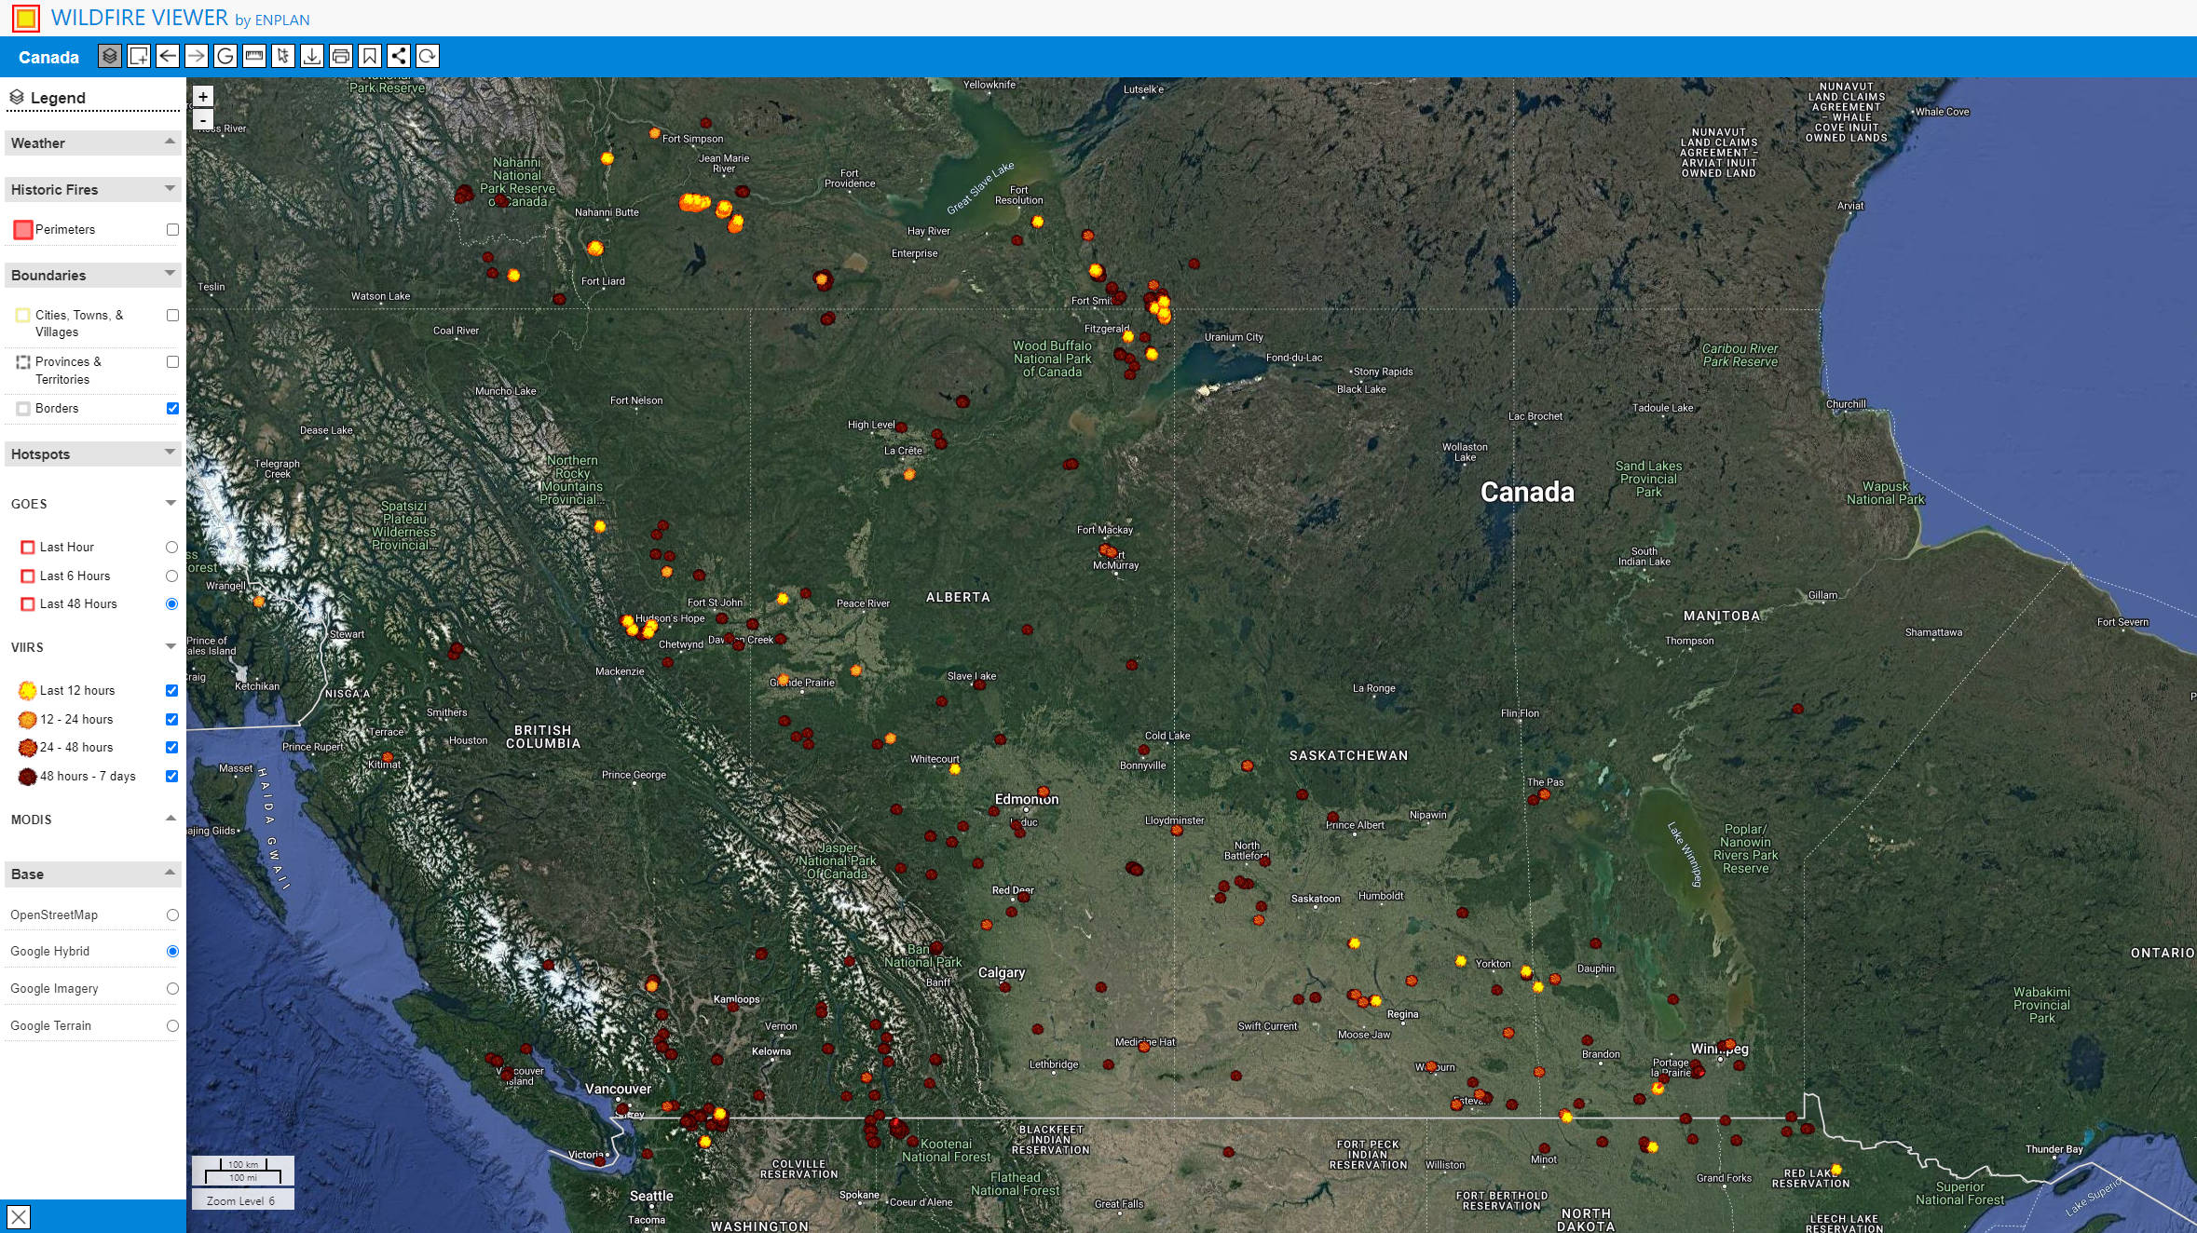Select Google Terrain base map

click(172, 1025)
